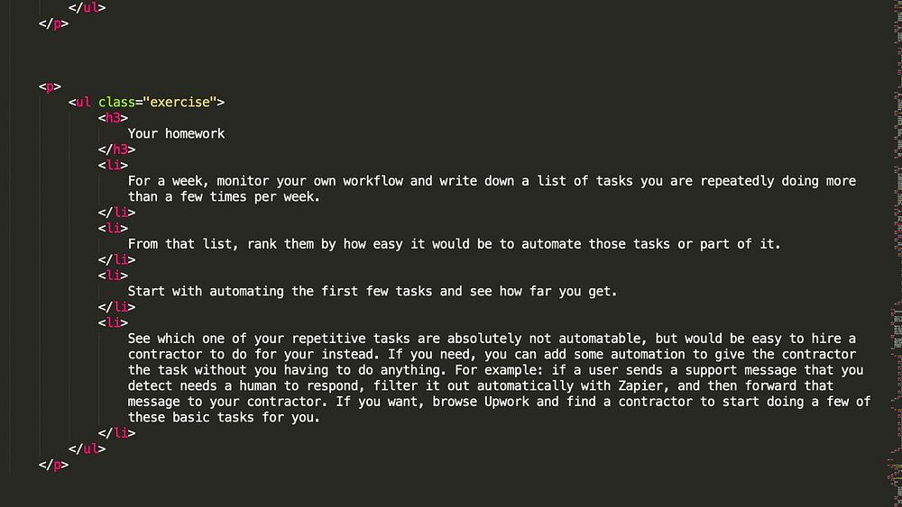Click the li tag above "Start with automating"
This screenshot has height=507, width=902.
113,276
